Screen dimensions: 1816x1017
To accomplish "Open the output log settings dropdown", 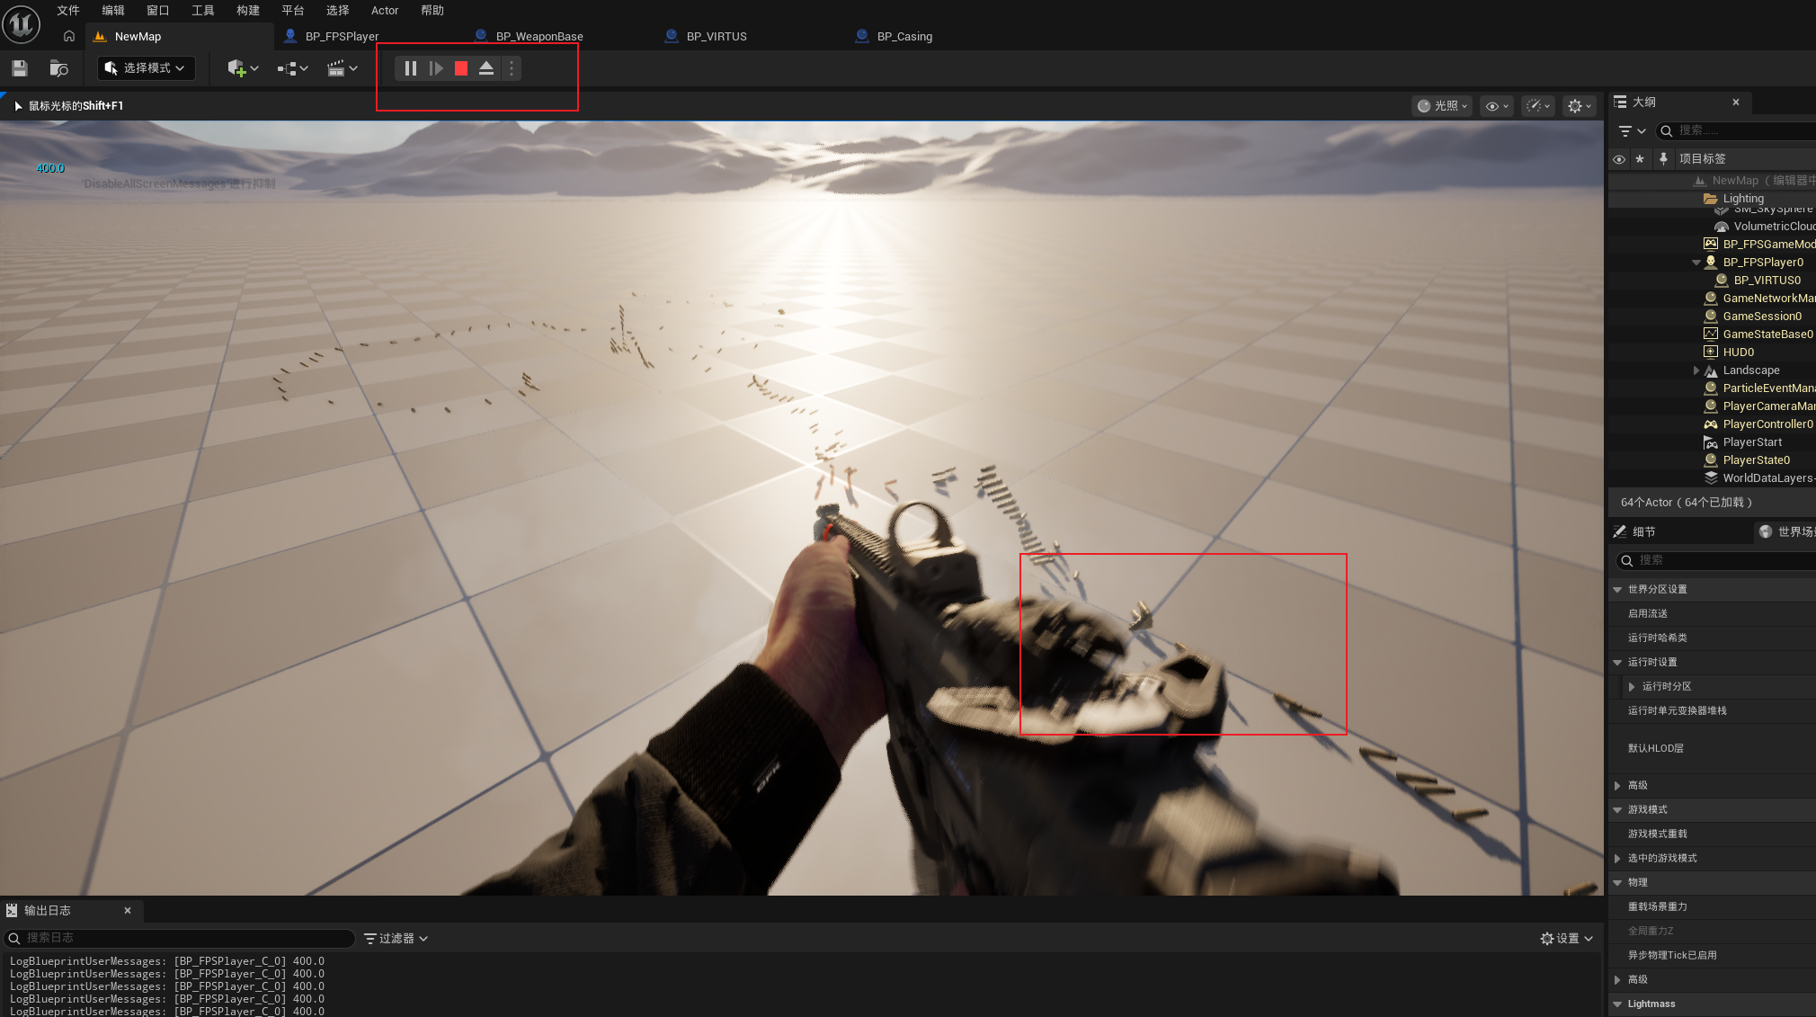I will pyautogui.click(x=1567, y=939).
